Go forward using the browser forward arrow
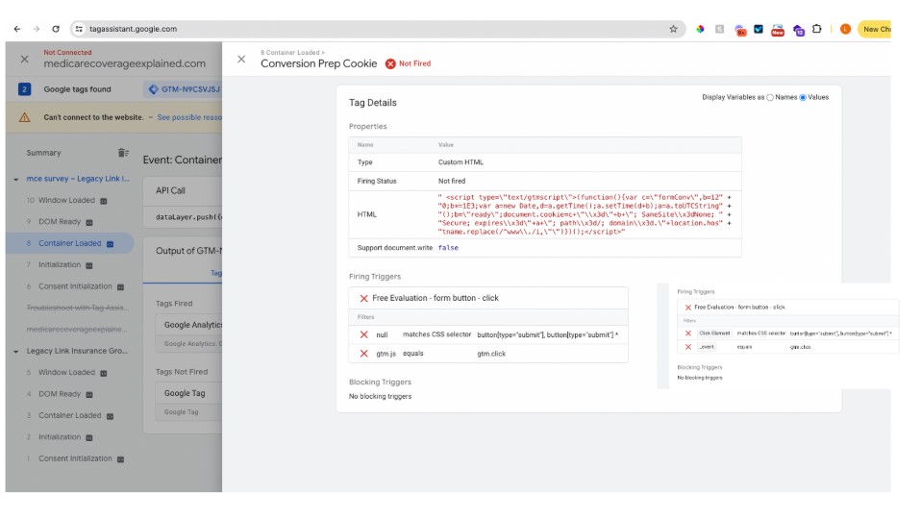The width and height of the screenshot is (921, 519). click(x=37, y=29)
